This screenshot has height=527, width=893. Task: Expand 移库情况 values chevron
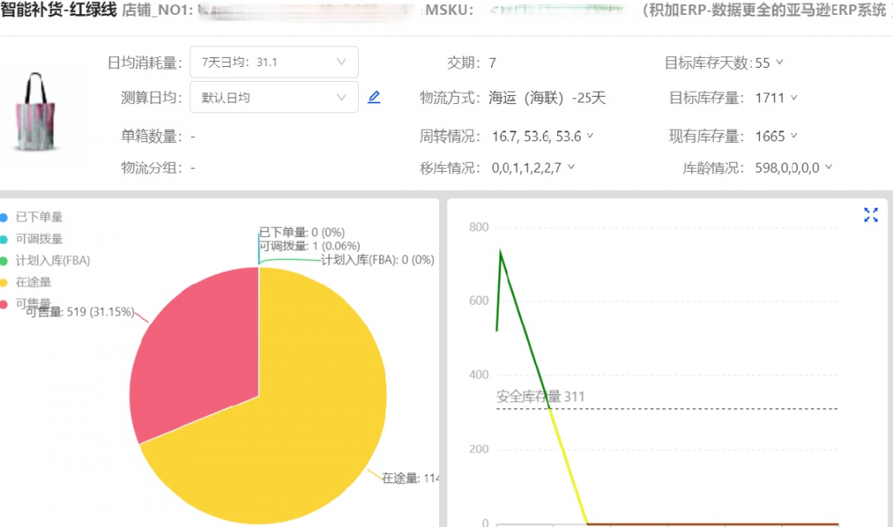click(x=571, y=168)
